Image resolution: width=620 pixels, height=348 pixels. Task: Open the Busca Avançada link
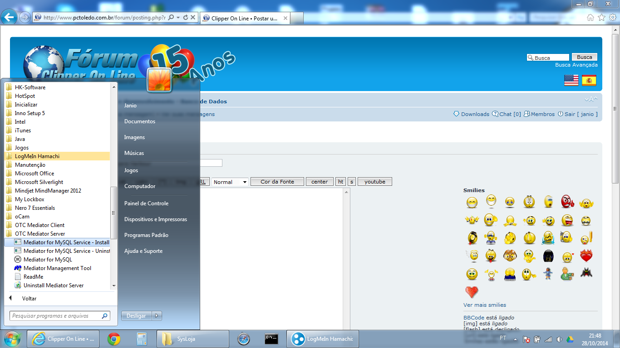pyautogui.click(x=576, y=65)
